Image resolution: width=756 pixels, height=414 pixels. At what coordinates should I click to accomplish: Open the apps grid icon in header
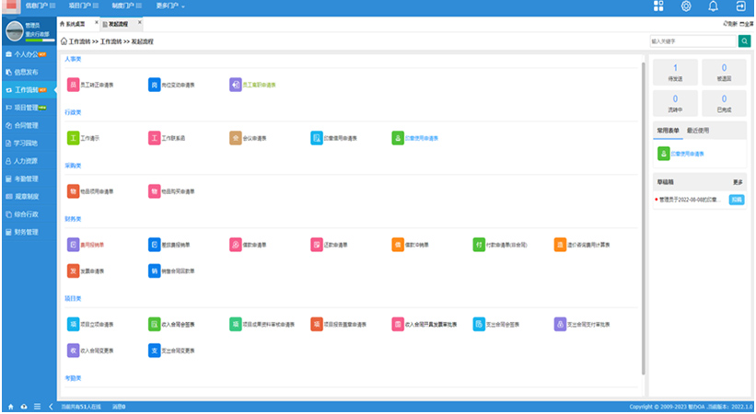point(658,6)
